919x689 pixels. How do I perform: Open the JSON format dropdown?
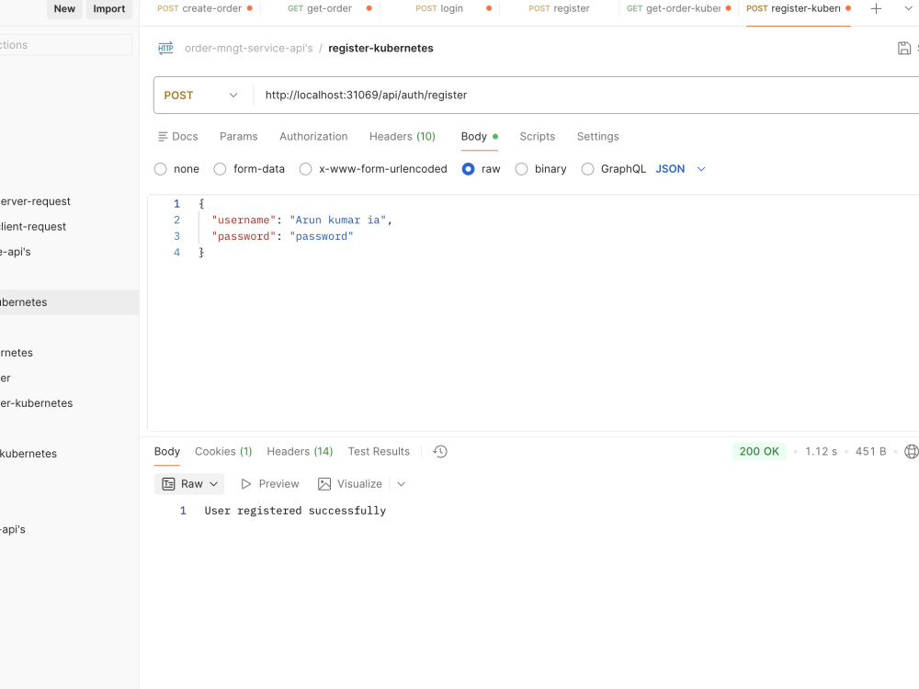[681, 169]
